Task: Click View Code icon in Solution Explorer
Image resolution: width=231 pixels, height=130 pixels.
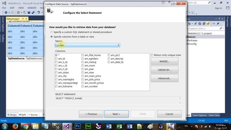Action: (x=214, y=23)
